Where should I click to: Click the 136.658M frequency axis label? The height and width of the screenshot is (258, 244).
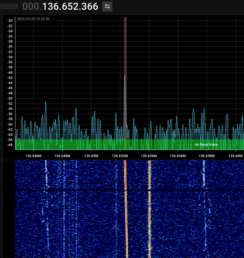tap(207, 156)
